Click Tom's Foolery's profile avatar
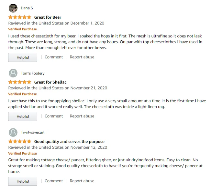 pyautogui.click(x=13, y=73)
